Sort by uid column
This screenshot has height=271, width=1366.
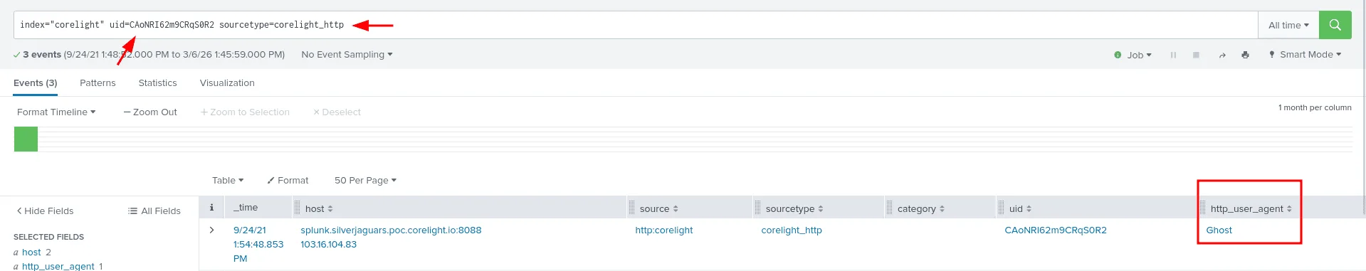pos(1020,209)
